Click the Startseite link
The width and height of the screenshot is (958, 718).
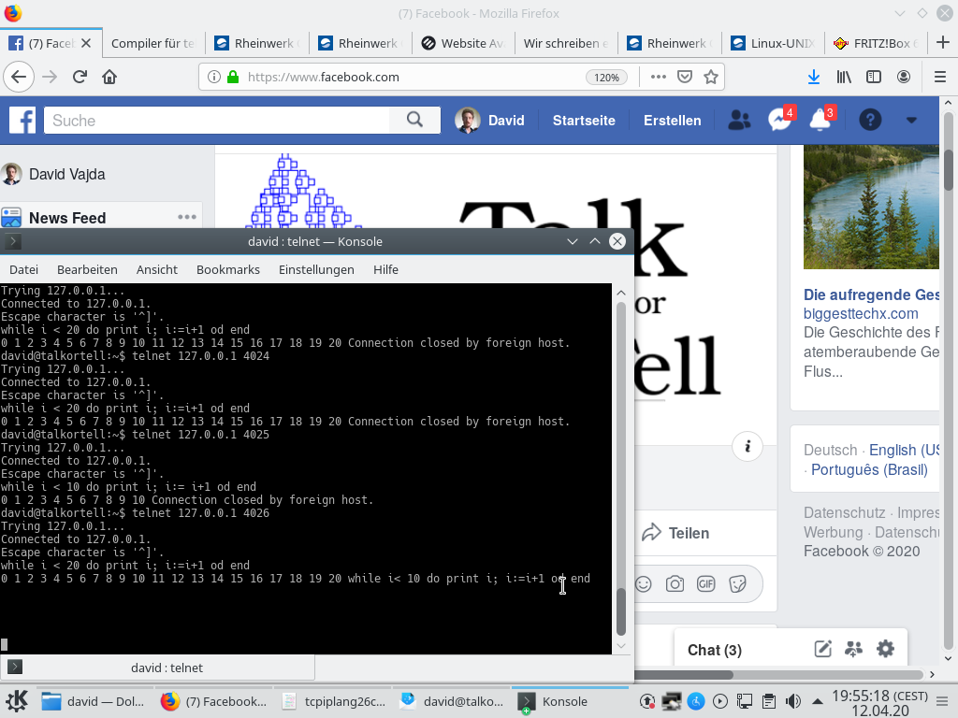click(x=584, y=121)
